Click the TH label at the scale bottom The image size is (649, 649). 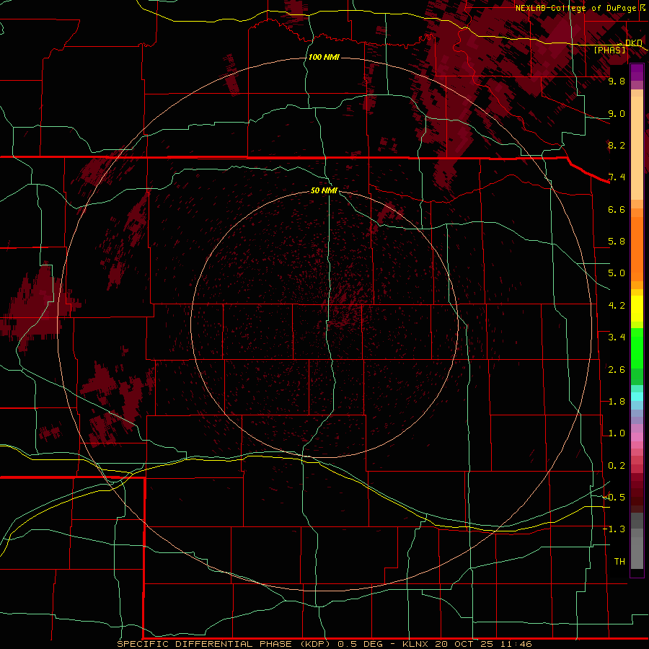click(x=619, y=562)
